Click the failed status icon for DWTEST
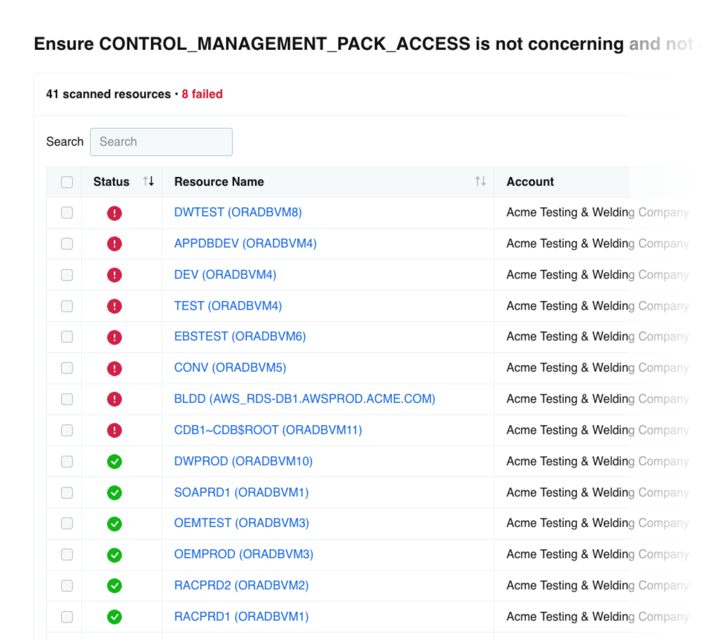Image resolution: width=720 pixels, height=640 pixels. click(115, 213)
